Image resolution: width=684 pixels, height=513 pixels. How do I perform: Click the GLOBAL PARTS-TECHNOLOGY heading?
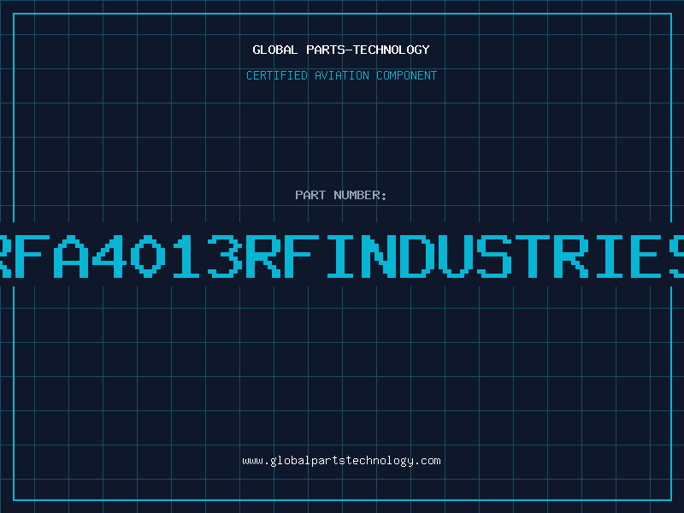pos(341,50)
